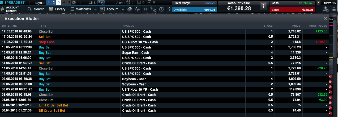Viewport: 338px width, 117px height.
Task: Switch to layout 2
Action: pyautogui.click(x=54, y=3)
